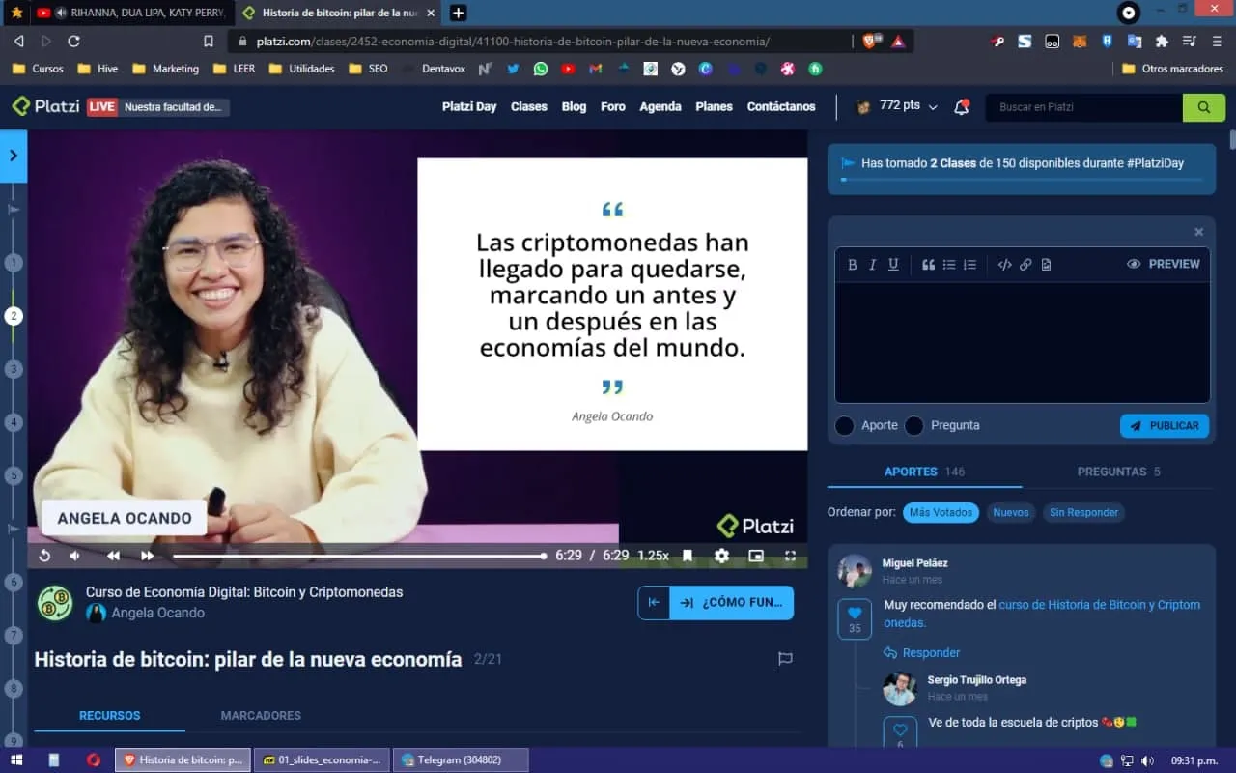Toggle the editor PREVIEW mode
This screenshot has width=1236, height=773.
tap(1164, 264)
